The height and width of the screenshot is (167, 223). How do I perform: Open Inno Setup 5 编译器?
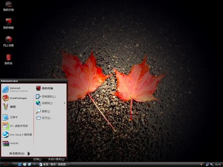17,135
